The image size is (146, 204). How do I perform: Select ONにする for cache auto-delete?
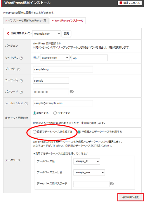[x=34, y=113]
